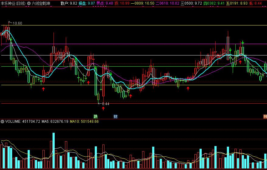Click the 10.60 high price label

tap(17, 23)
